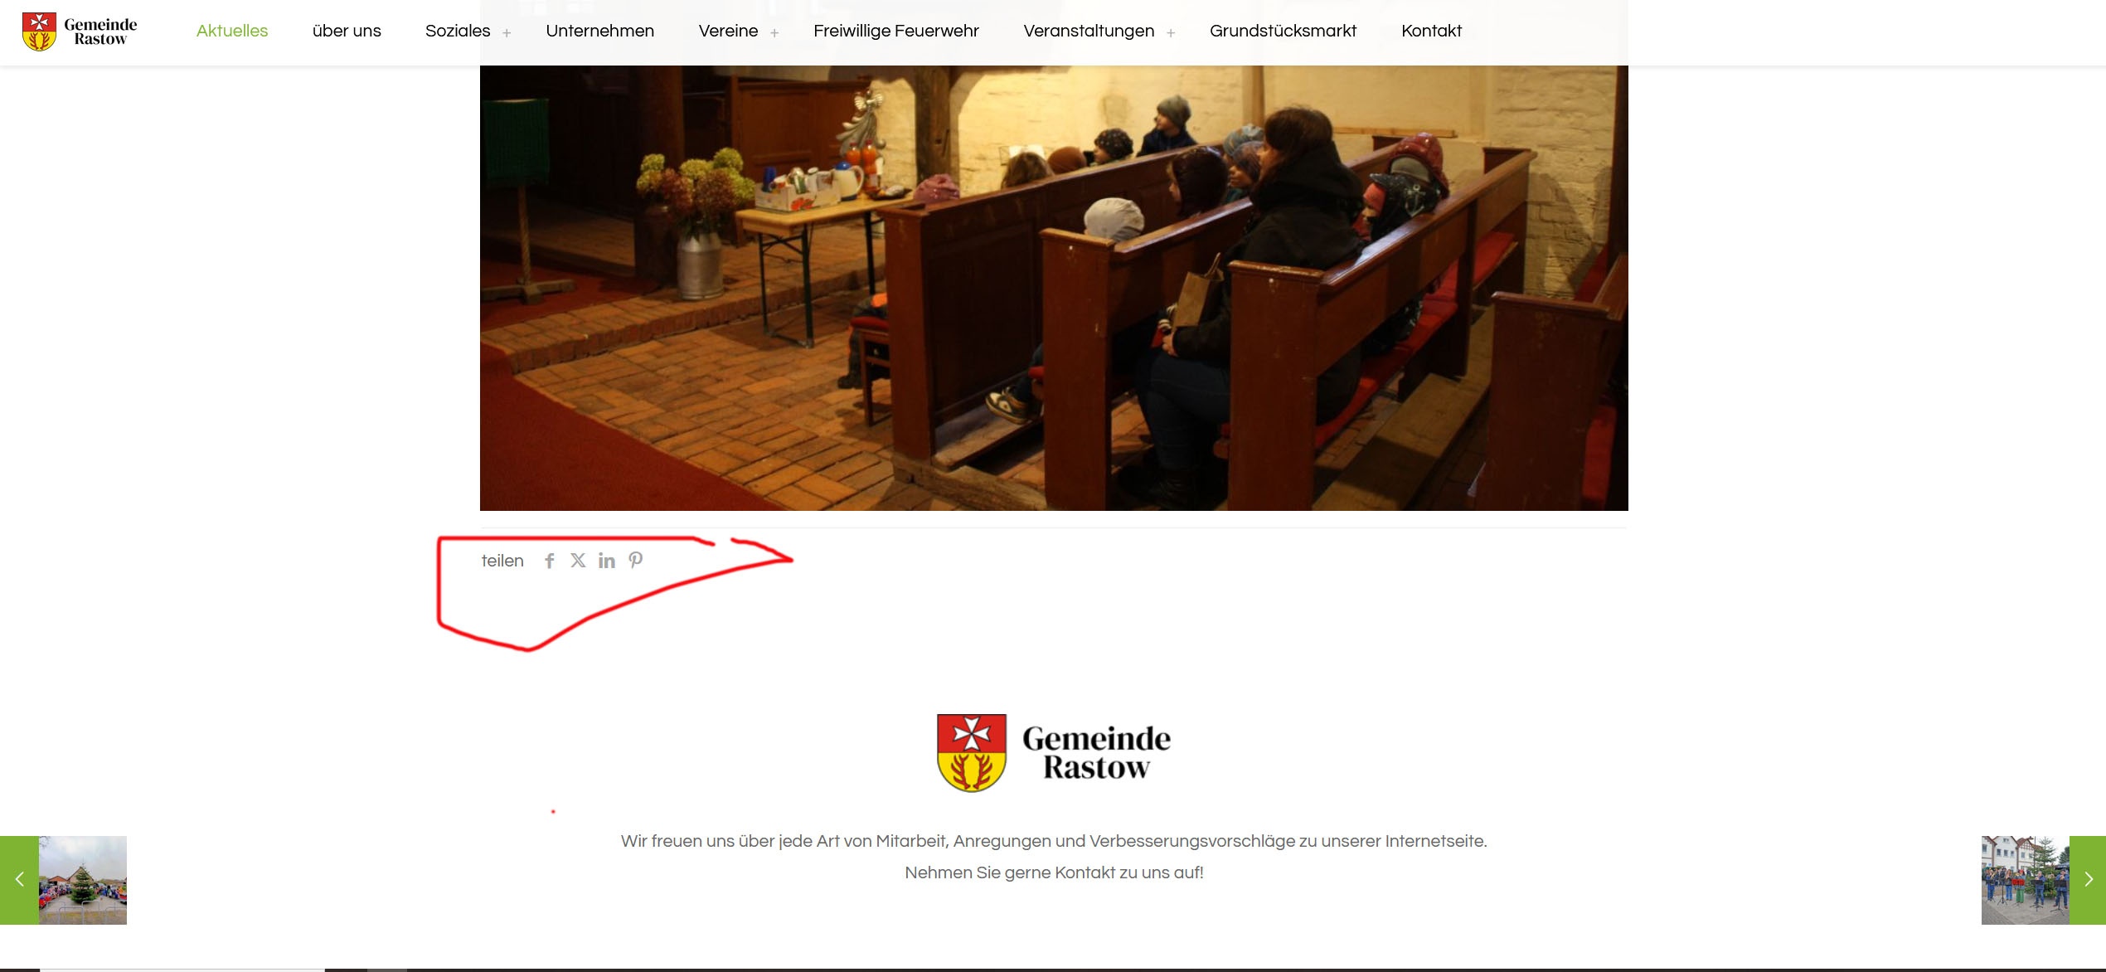The height and width of the screenshot is (972, 2106).
Task: Share the post on Facebook
Action: 549,561
